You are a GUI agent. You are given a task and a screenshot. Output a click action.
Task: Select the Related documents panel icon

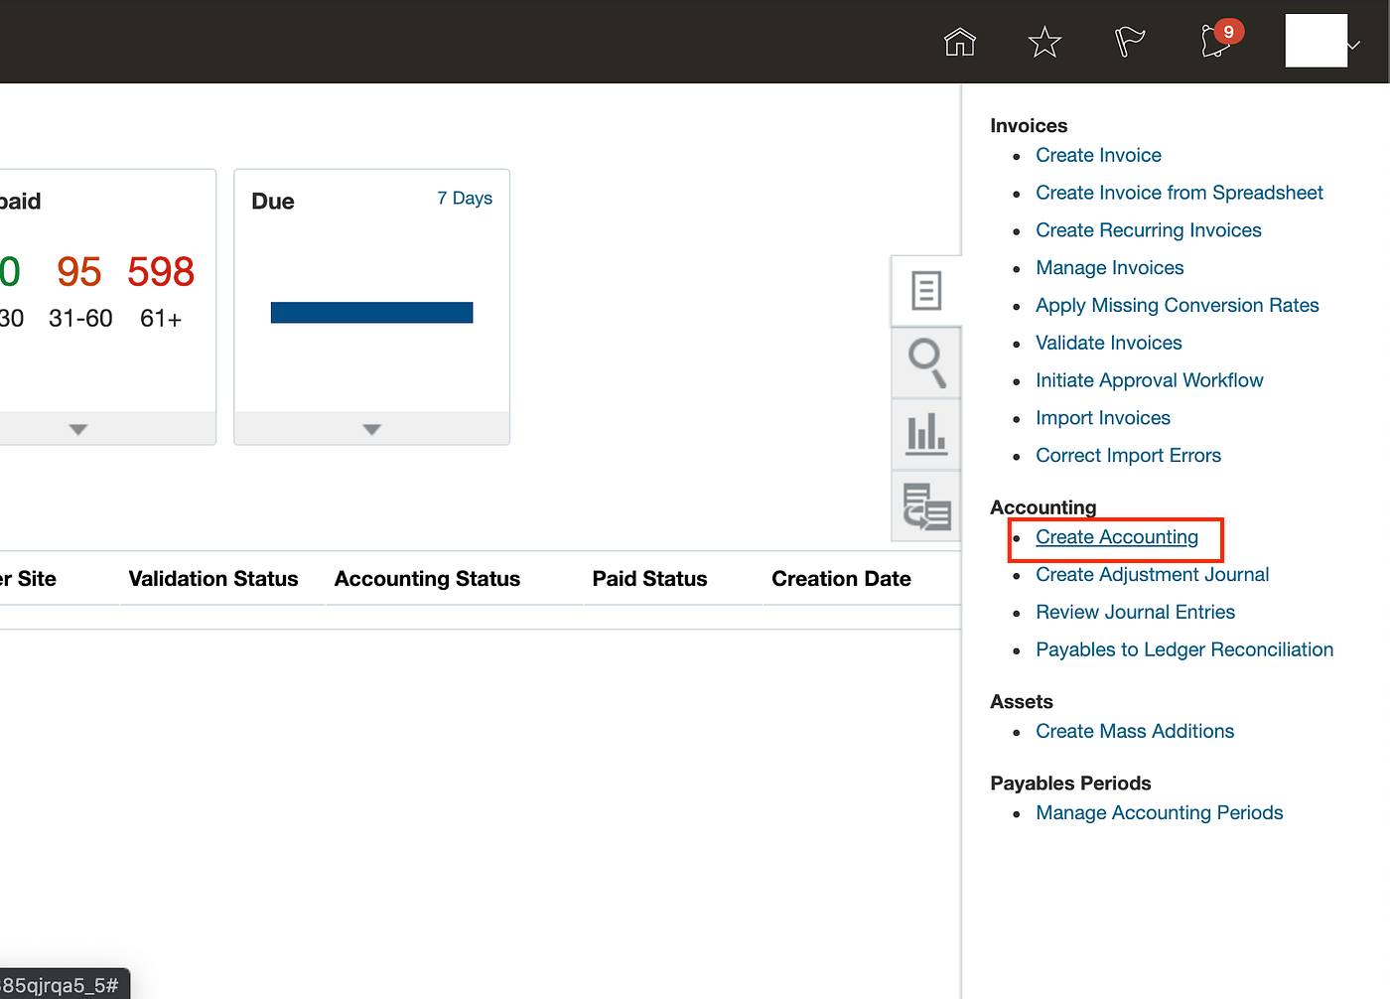926,506
